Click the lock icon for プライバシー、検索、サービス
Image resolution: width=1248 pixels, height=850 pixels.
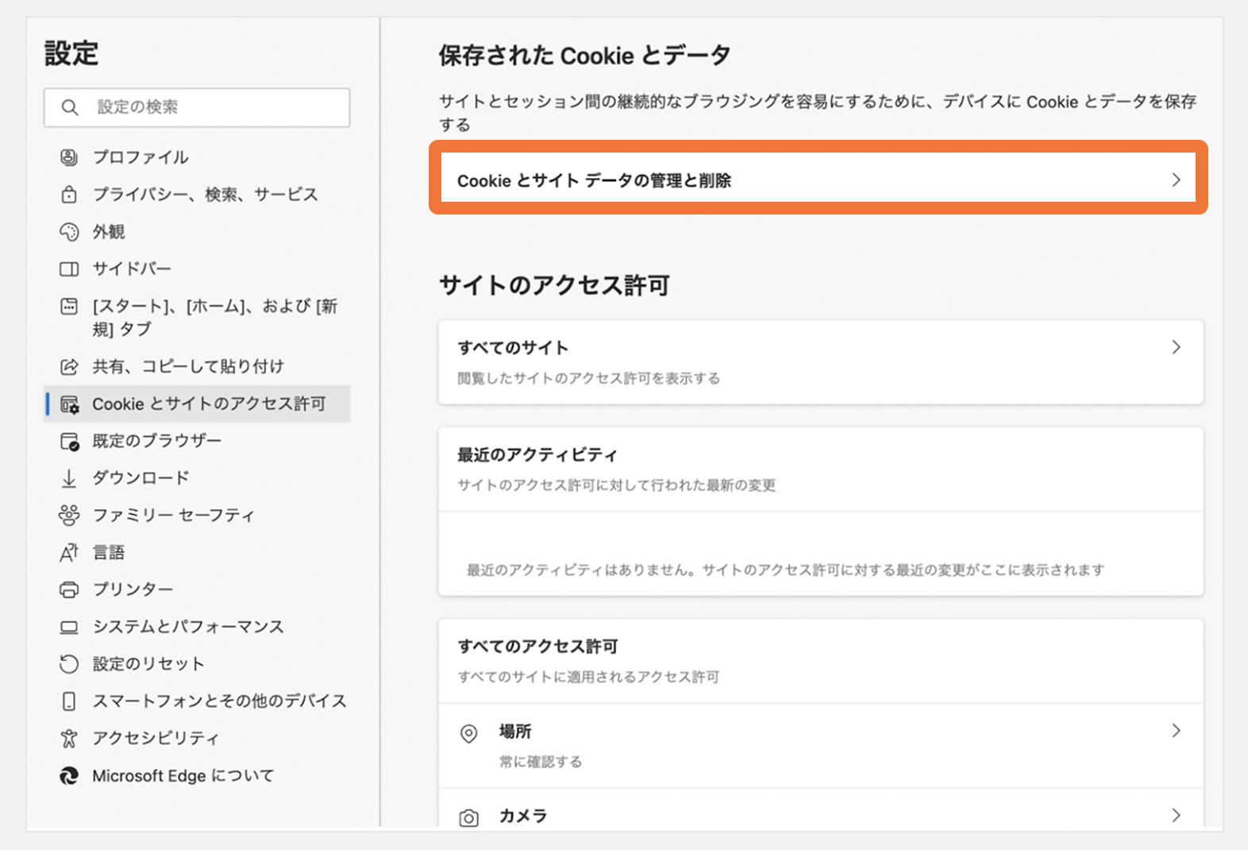(x=69, y=195)
